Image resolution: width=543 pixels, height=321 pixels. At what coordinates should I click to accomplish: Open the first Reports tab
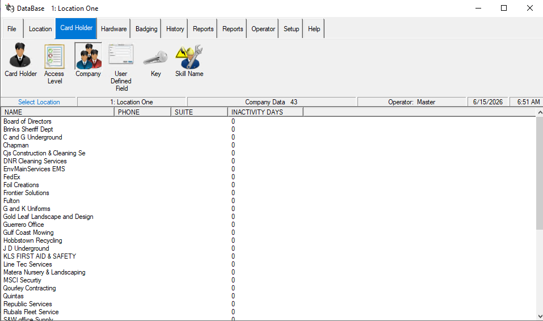click(x=203, y=29)
